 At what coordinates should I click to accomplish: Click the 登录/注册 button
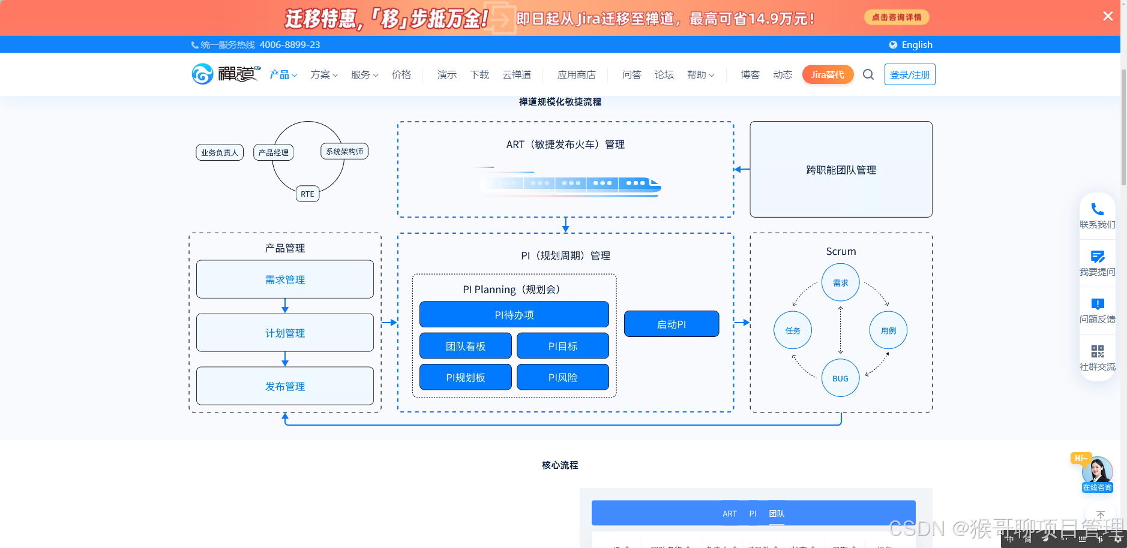910,74
